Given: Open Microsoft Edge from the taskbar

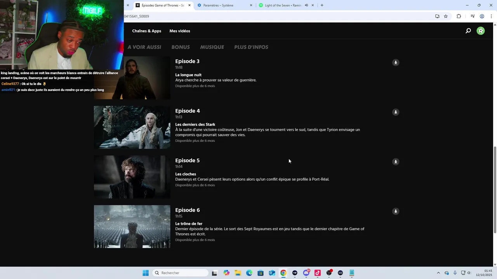Looking at the screenshot, I should [x=249, y=273].
